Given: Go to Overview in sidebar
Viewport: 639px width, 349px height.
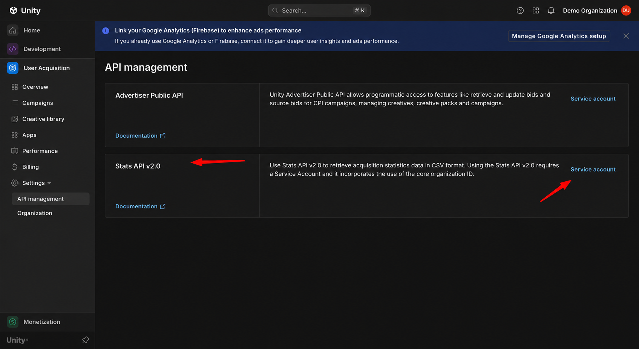Looking at the screenshot, I should [x=35, y=87].
